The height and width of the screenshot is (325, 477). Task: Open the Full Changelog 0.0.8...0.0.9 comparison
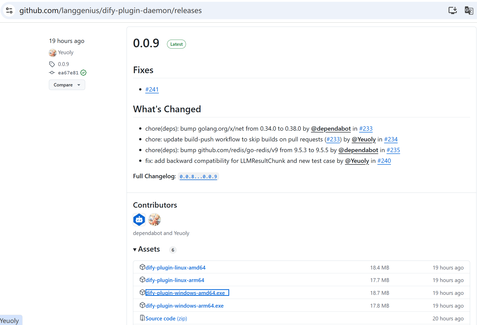tap(198, 176)
